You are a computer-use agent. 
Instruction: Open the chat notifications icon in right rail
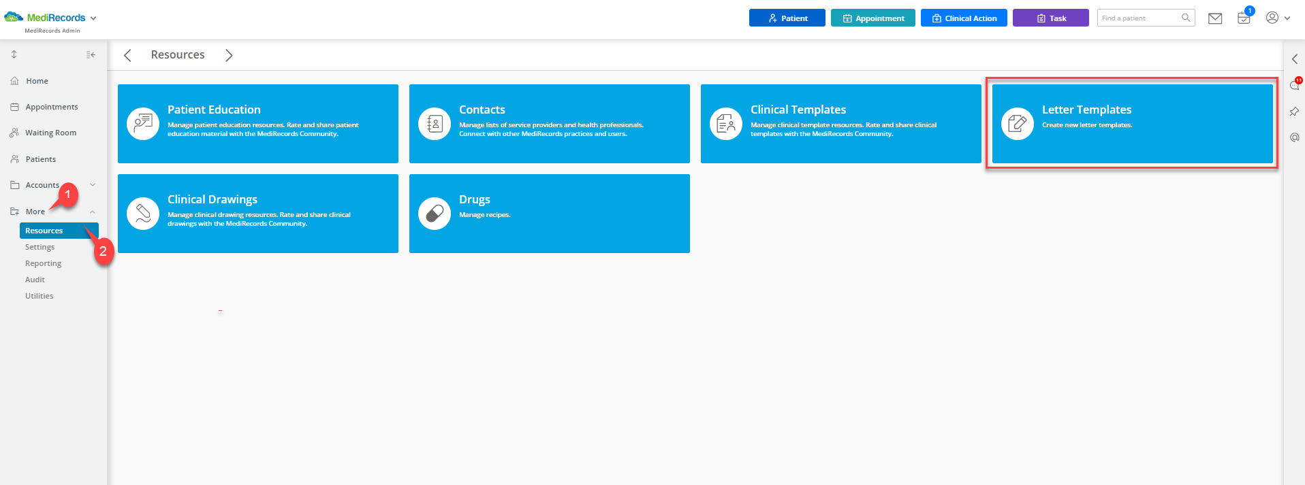[1295, 85]
